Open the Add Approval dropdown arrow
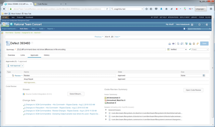Screen dimensions: 215x127 [x=23, y=66]
